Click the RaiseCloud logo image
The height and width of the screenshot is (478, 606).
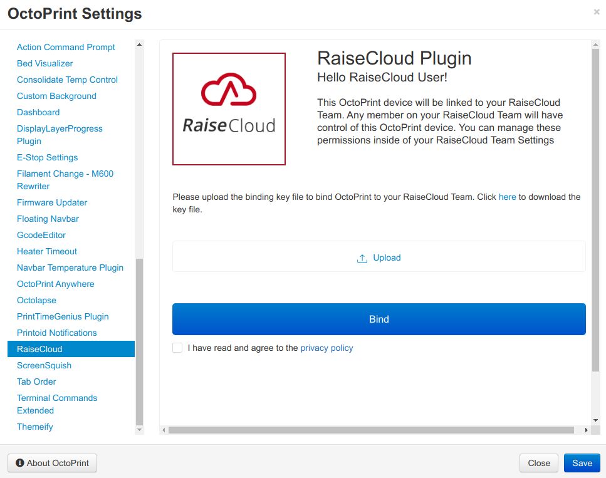click(229, 109)
